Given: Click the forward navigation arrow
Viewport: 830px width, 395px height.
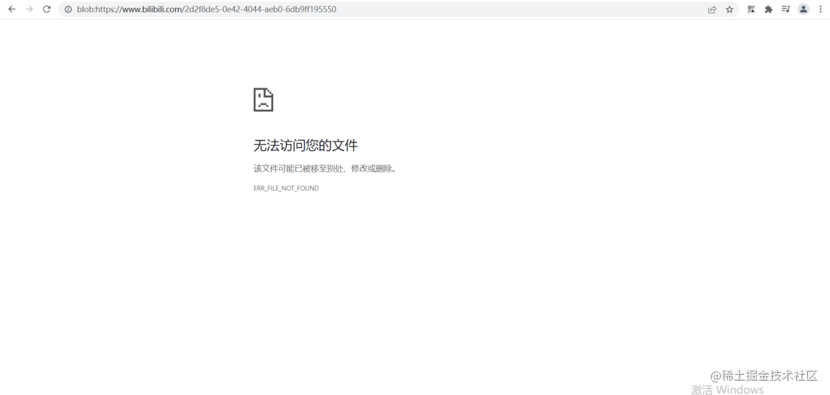Looking at the screenshot, I should [x=28, y=9].
